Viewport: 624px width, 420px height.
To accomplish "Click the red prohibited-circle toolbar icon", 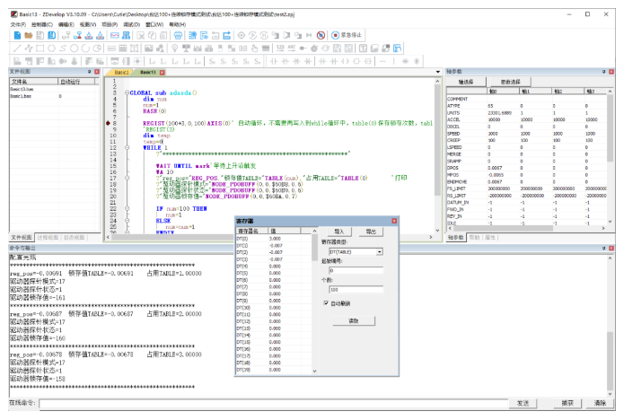I will (321, 35).
